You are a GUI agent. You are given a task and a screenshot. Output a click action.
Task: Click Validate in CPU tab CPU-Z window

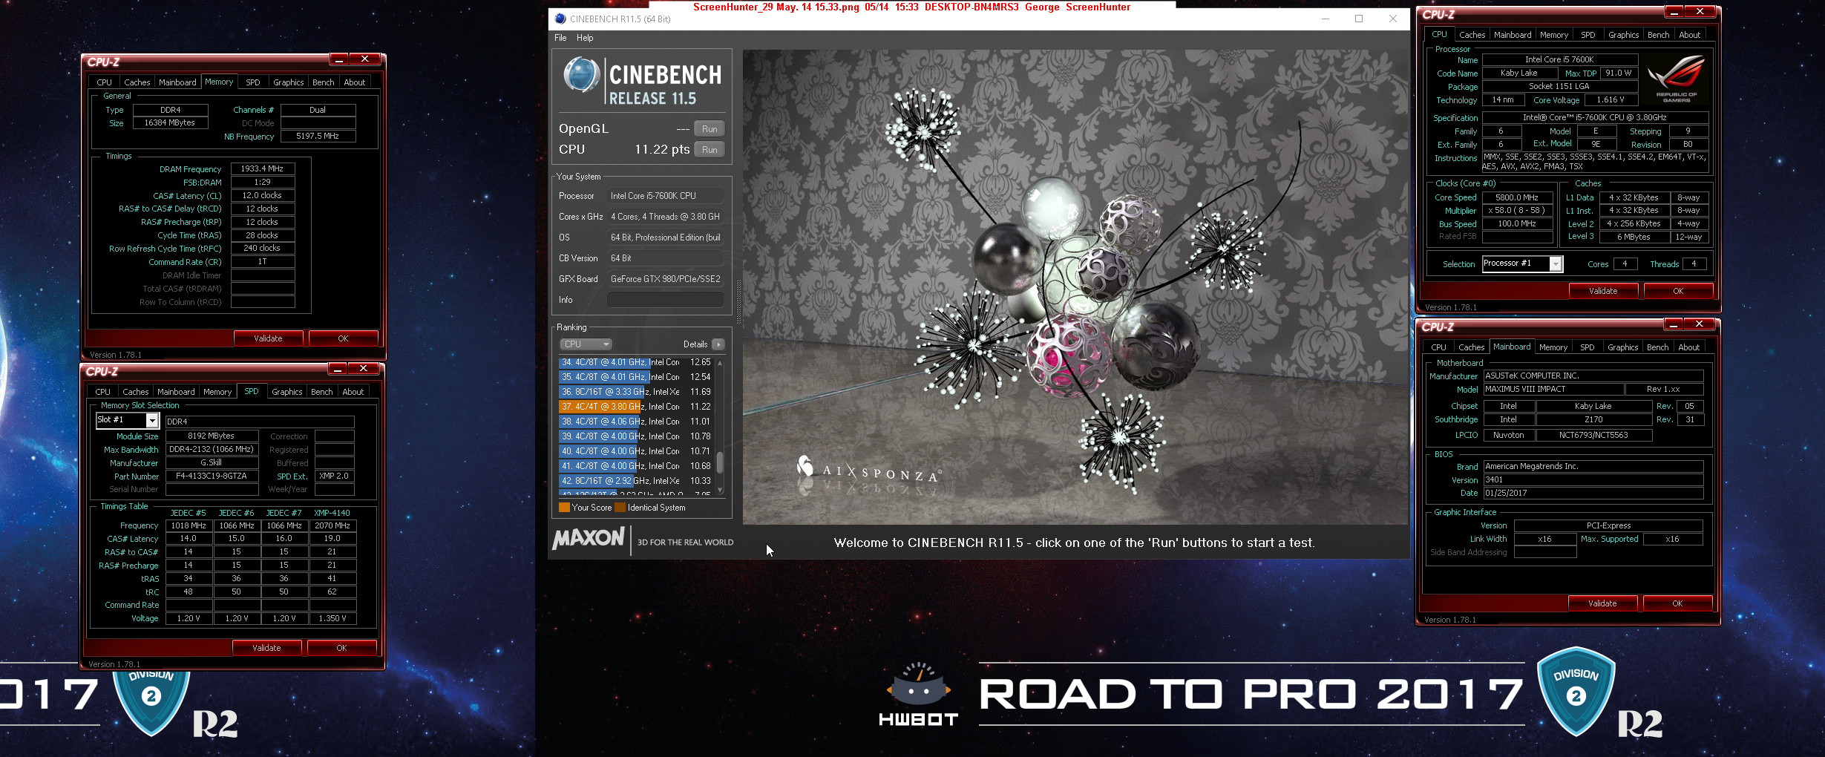[1603, 291]
